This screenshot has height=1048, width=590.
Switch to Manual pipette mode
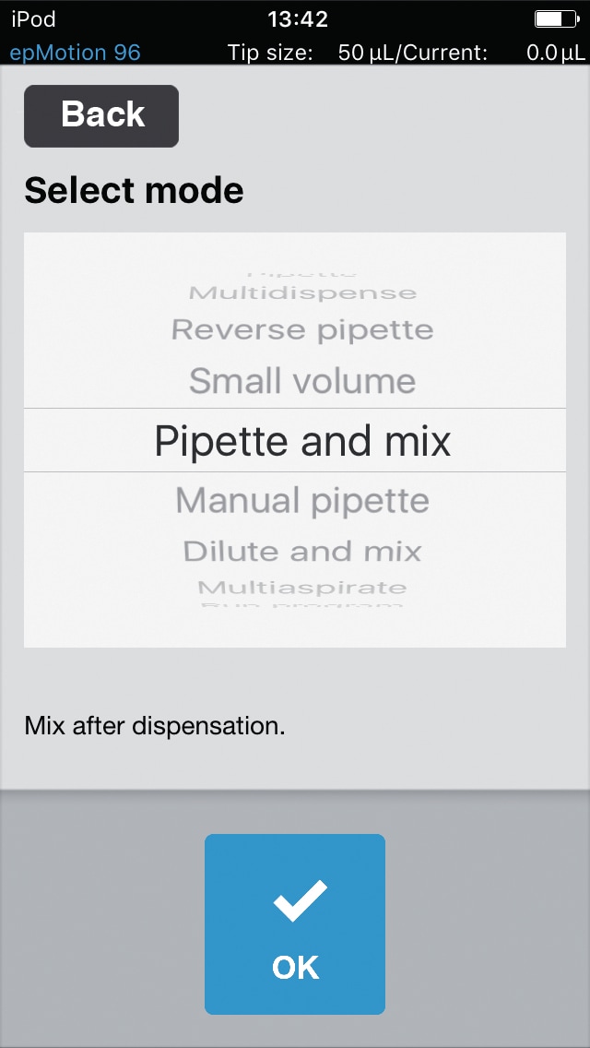[x=302, y=501]
